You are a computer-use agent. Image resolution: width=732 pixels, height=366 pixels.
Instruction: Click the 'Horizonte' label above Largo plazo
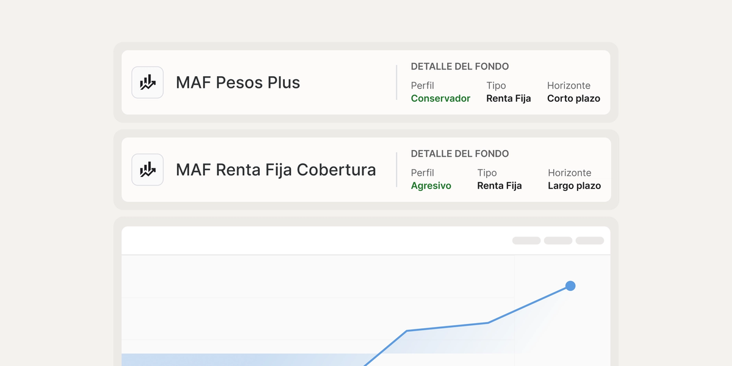click(570, 173)
